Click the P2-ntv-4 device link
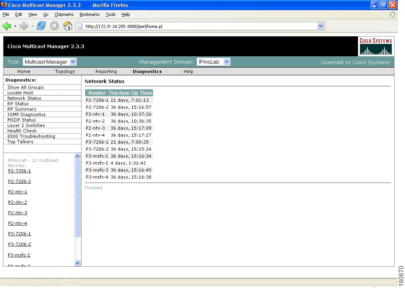 (17, 223)
